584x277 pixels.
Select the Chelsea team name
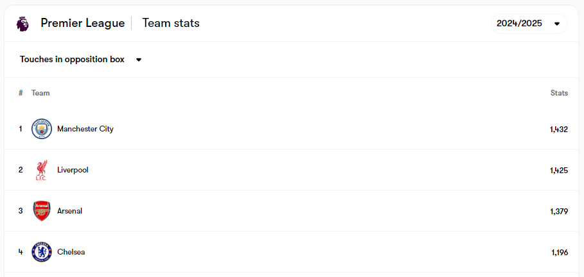point(71,252)
